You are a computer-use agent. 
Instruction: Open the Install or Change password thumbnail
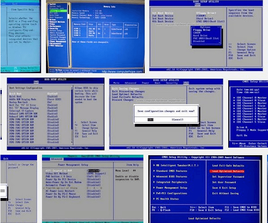pos(19,189)
